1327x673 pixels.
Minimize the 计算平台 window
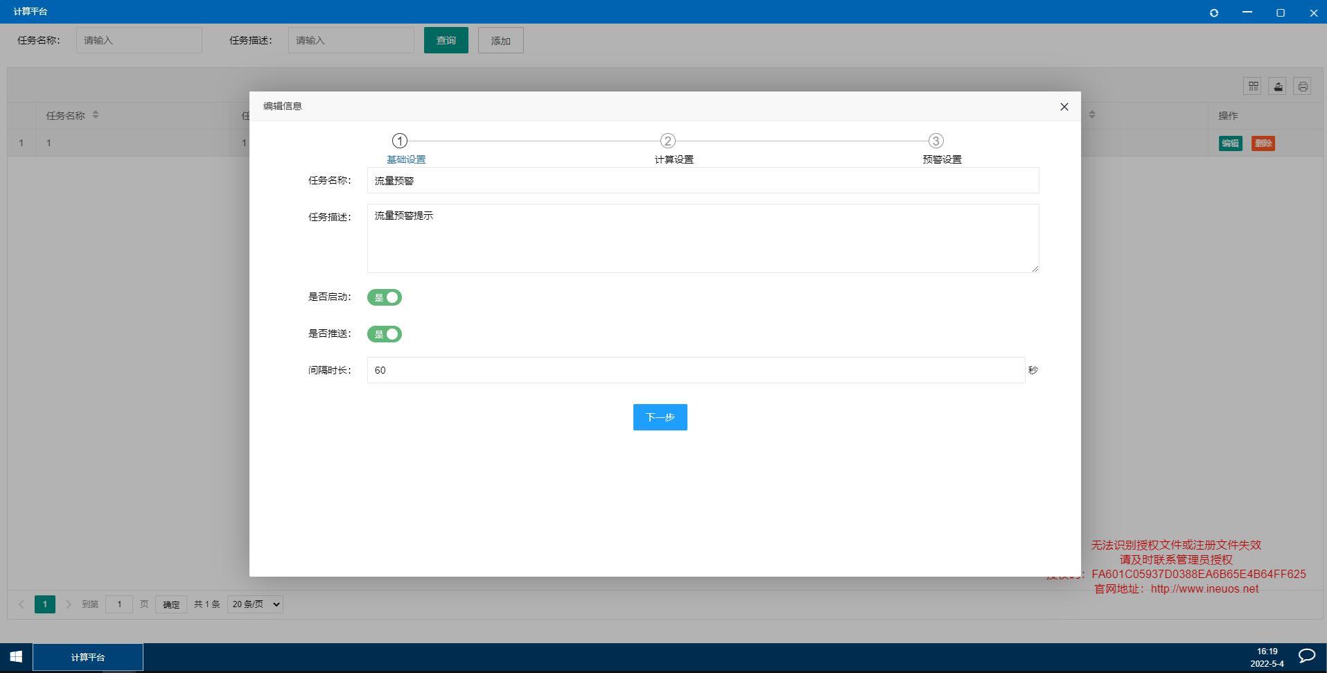click(x=1247, y=12)
